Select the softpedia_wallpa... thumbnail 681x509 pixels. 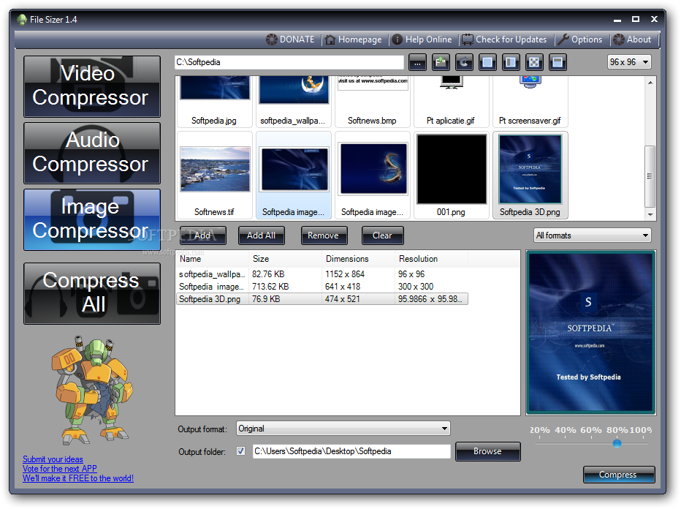click(x=294, y=102)
